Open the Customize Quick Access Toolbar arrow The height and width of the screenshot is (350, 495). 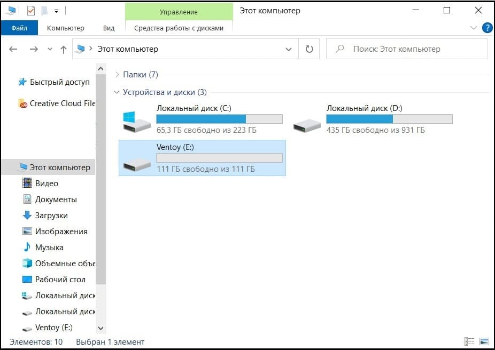point(56,11)
